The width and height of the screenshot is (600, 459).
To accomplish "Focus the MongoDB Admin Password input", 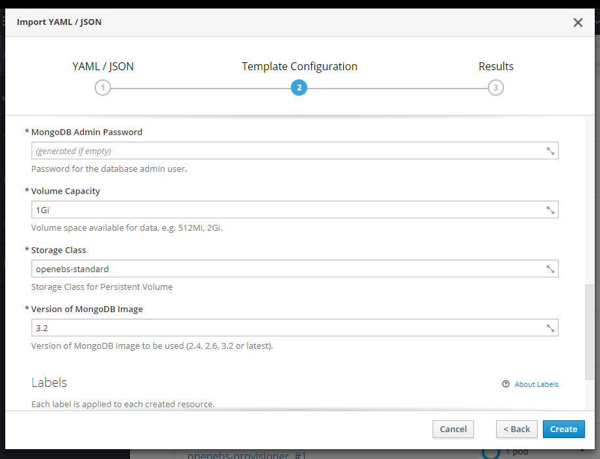I will [x=295, y=151].
